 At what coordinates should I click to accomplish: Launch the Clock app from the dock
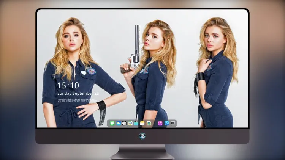pos(124,124)
